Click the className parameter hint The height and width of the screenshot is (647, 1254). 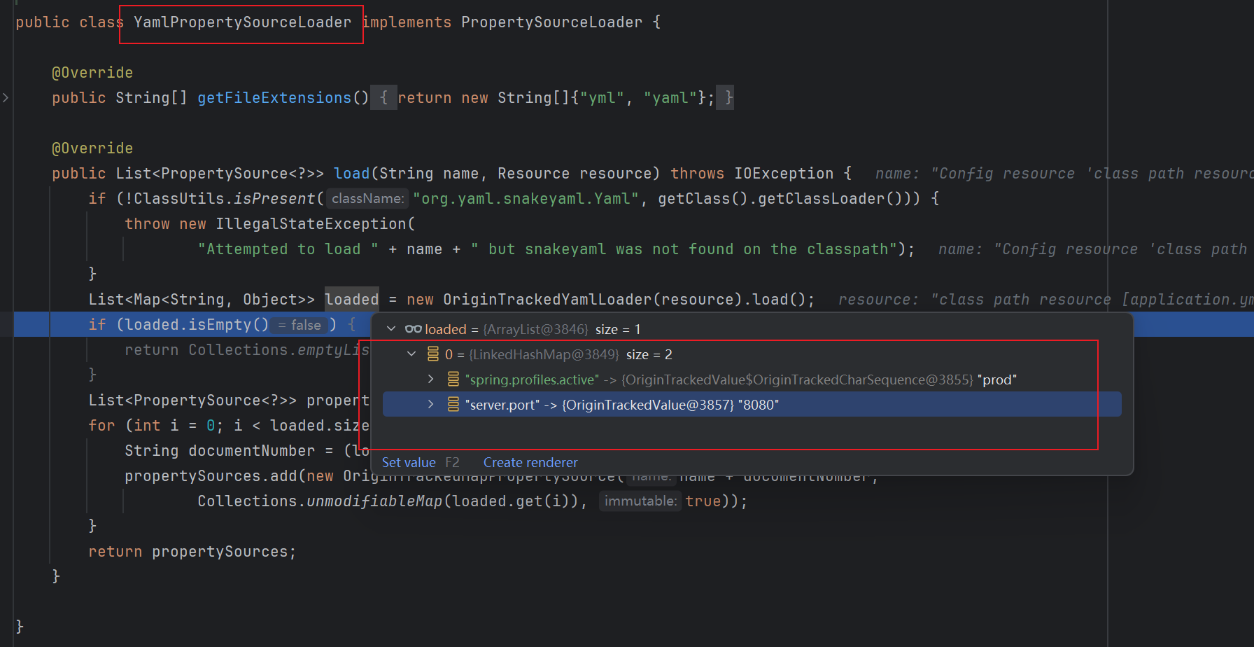click(x=367, y=199)
